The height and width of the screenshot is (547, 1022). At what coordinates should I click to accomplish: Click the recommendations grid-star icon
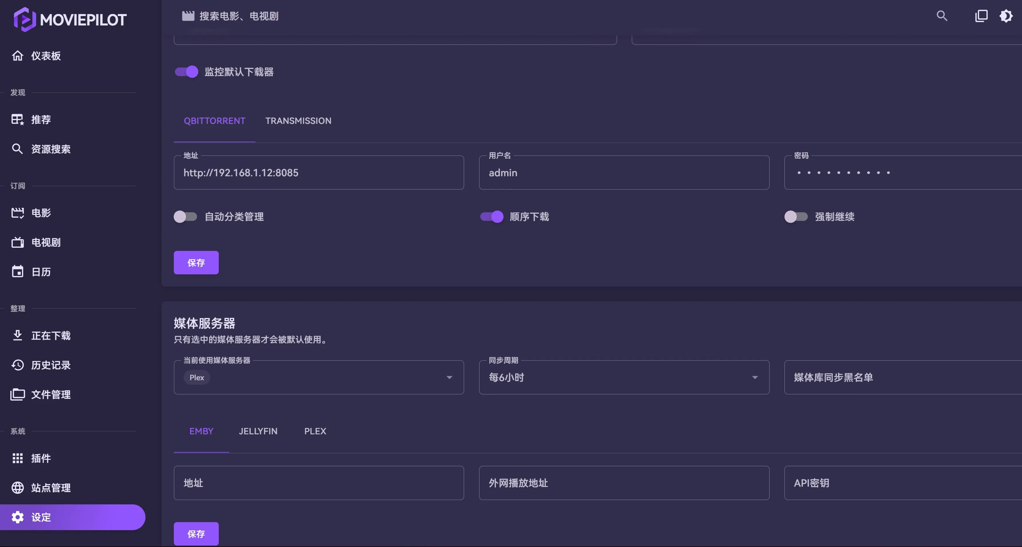coord(17,119)
